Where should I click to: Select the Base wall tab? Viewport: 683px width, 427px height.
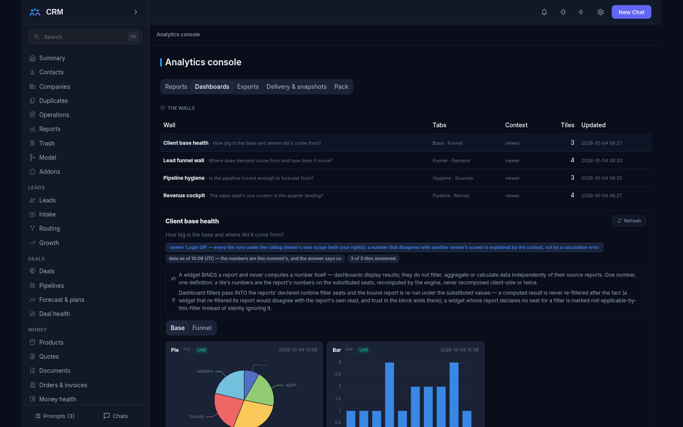click(178, 328)
